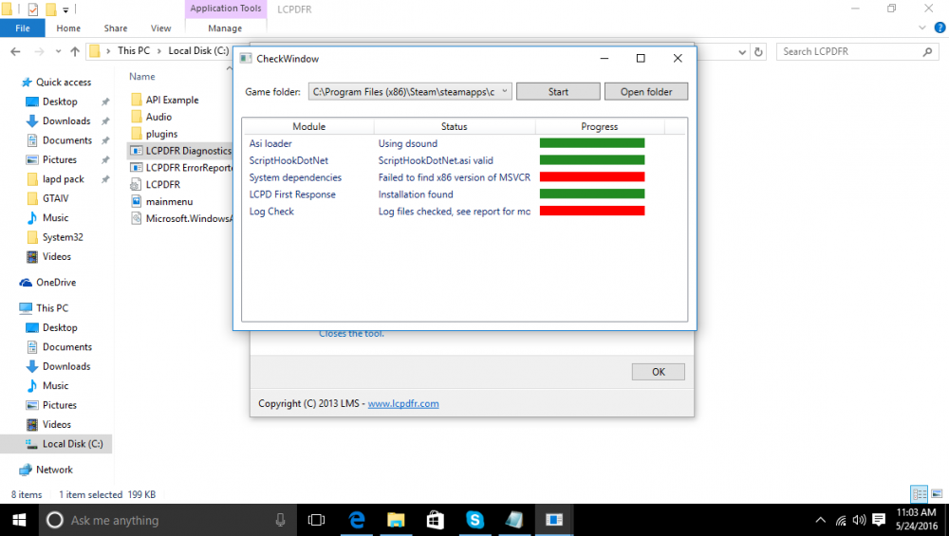This screenshot has width=949, height=536.
Task: Switch to the View ribbon tab
Action: pyautogui.click(x=161, y=28)
